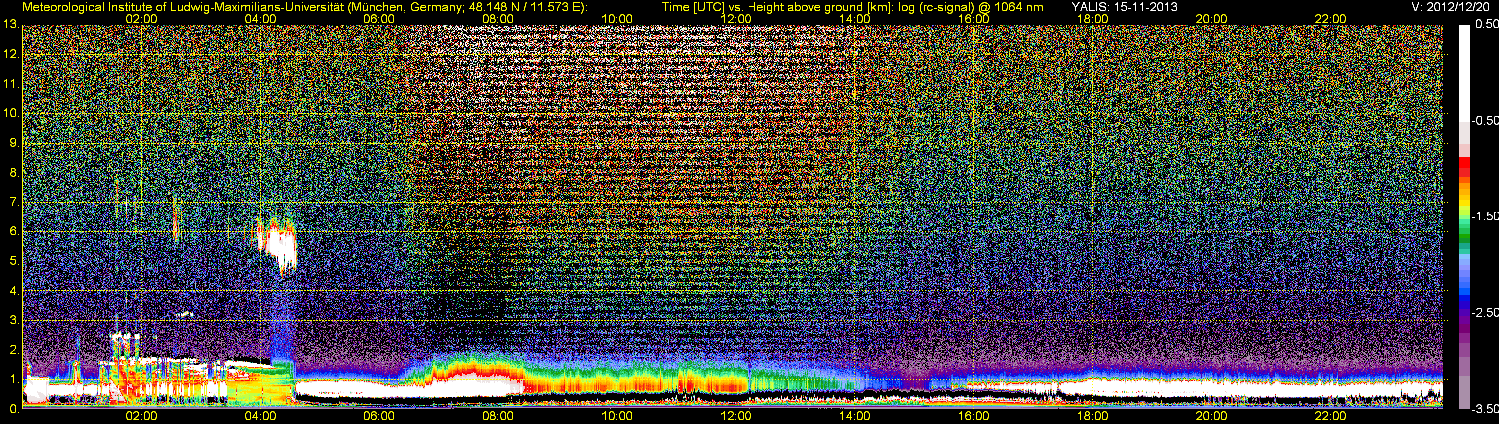Click the 5 km height axis label
The height and width of the screenshot is (424, 1499).
(x=14, y=261)
